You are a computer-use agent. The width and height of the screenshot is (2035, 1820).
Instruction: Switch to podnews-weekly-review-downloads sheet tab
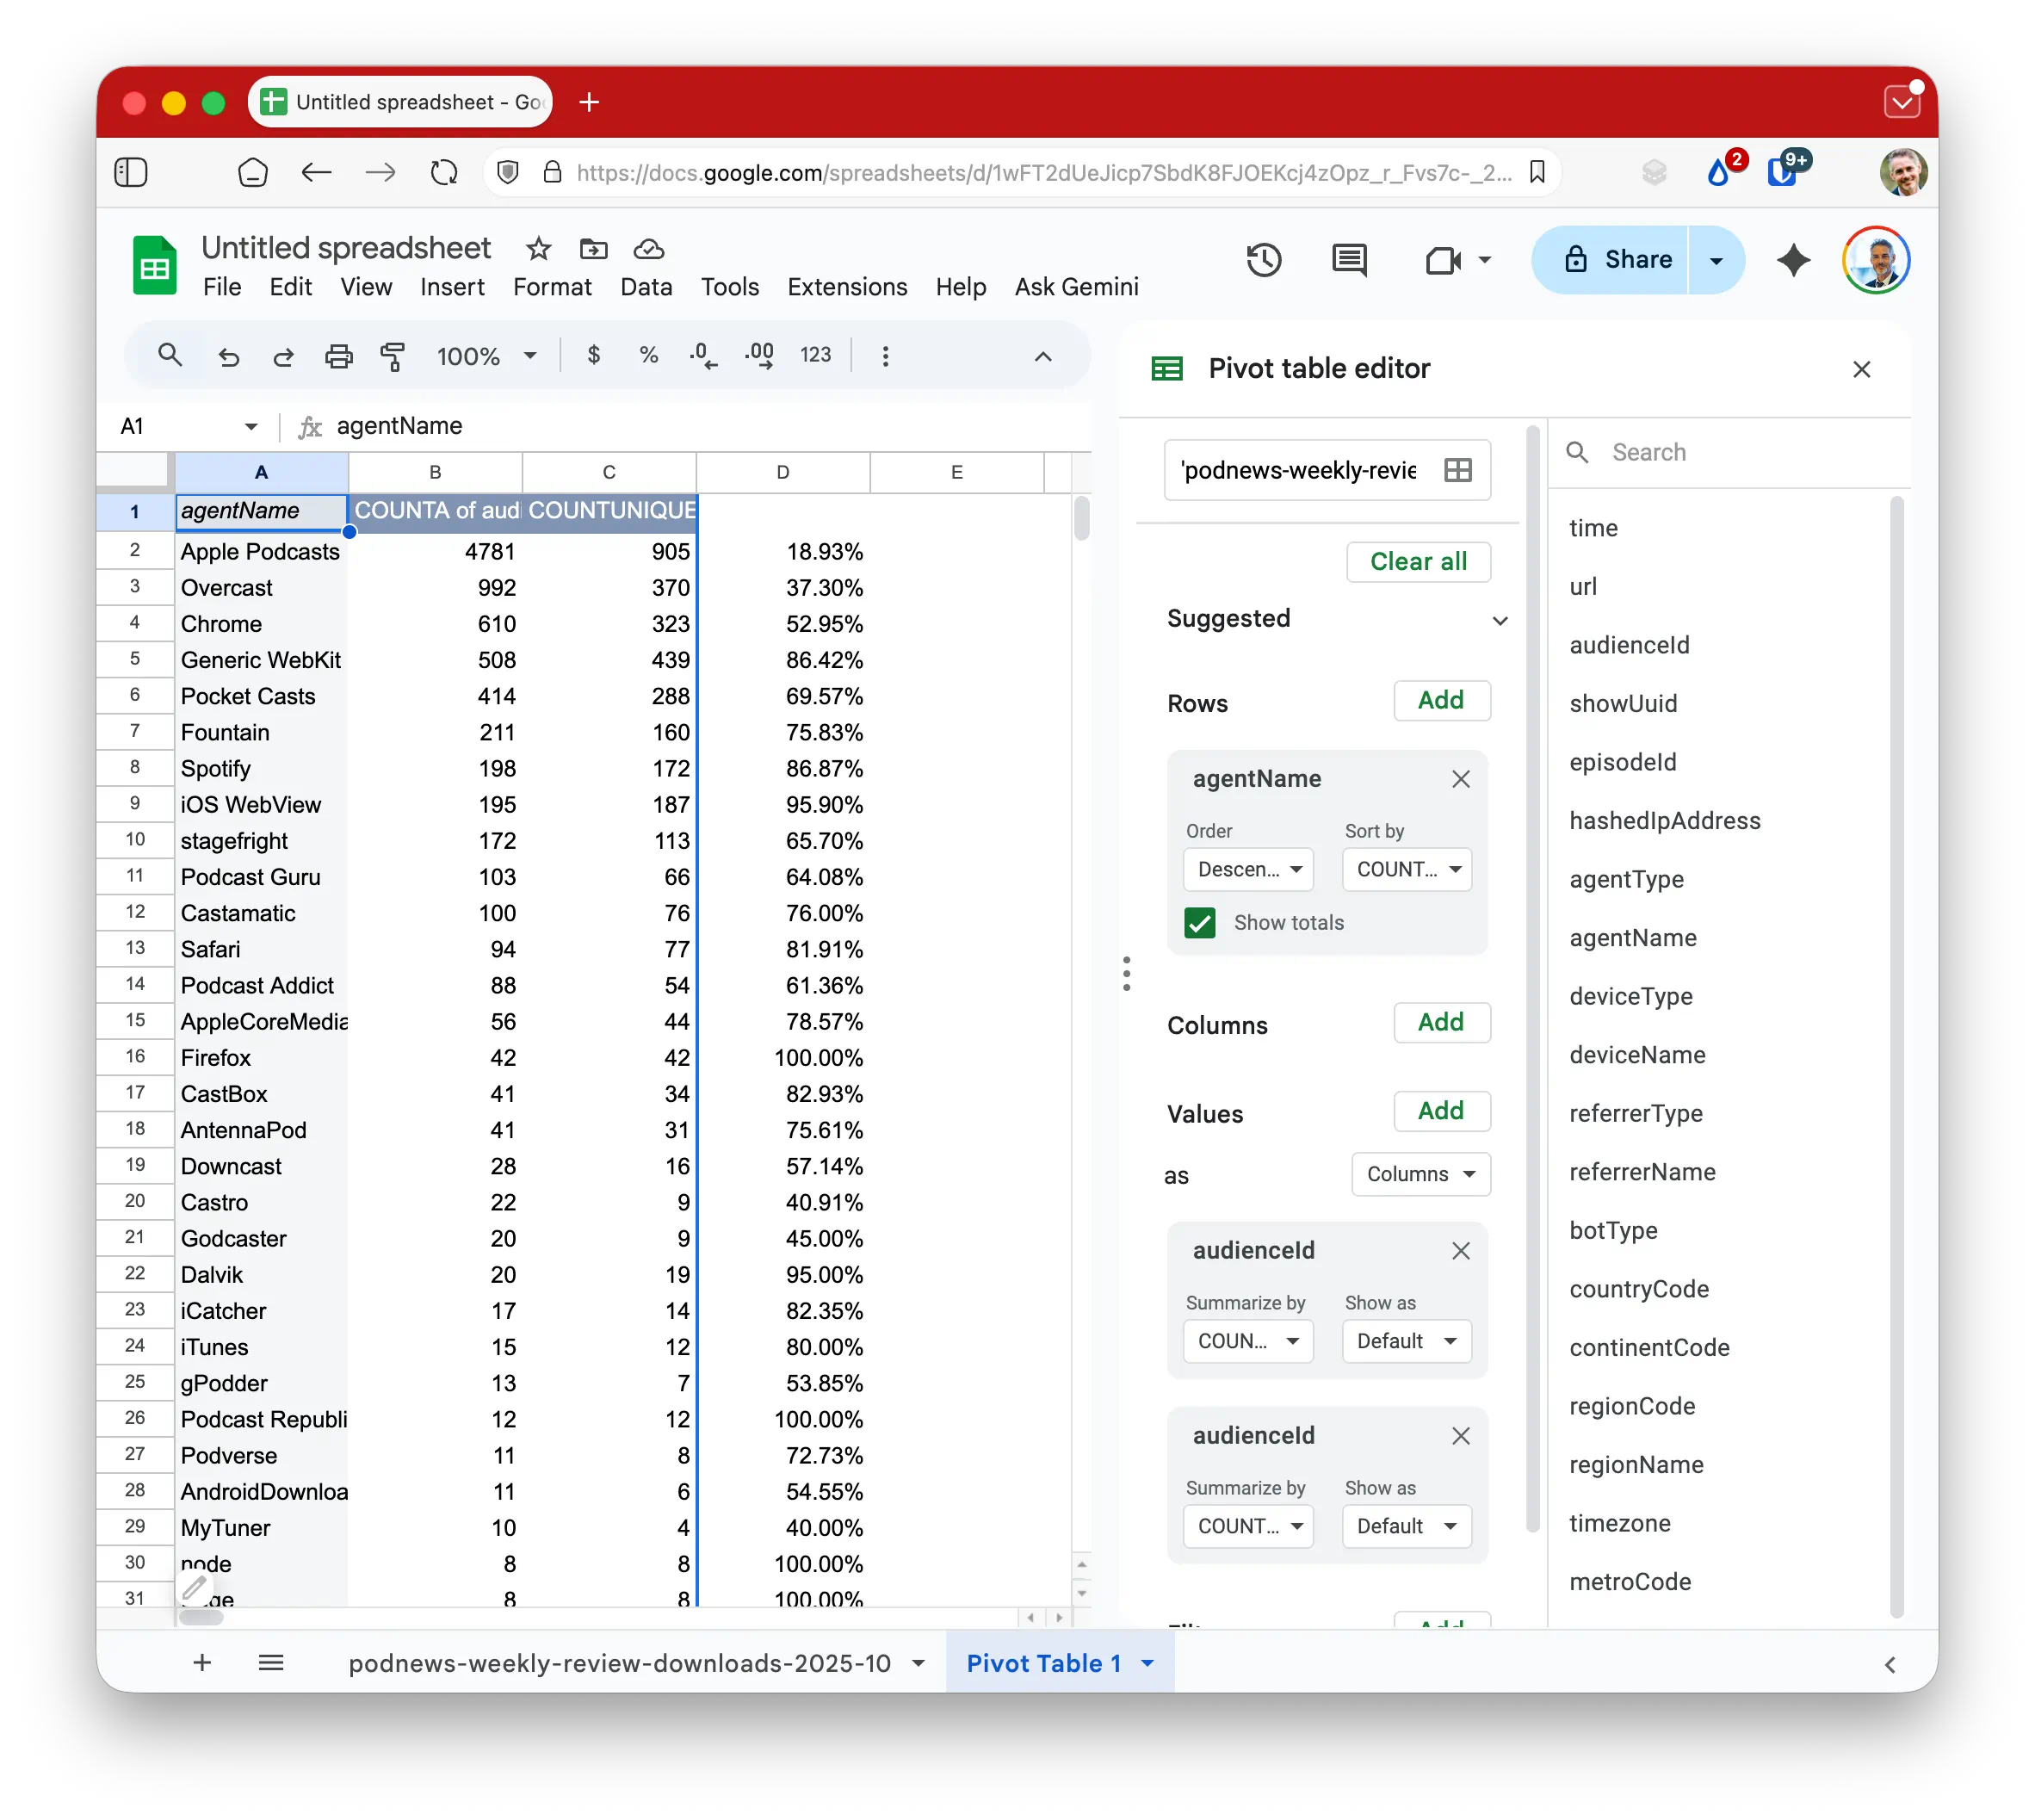619,1663
